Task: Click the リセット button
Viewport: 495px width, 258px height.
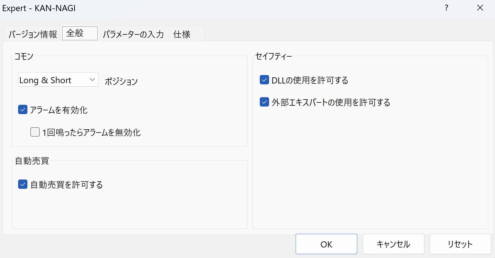Action: pyautogui.click(x=460, y=244)
